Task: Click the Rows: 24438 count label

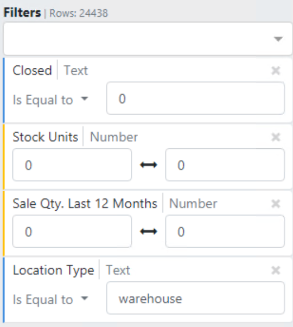Action: [x=79, y=13]
